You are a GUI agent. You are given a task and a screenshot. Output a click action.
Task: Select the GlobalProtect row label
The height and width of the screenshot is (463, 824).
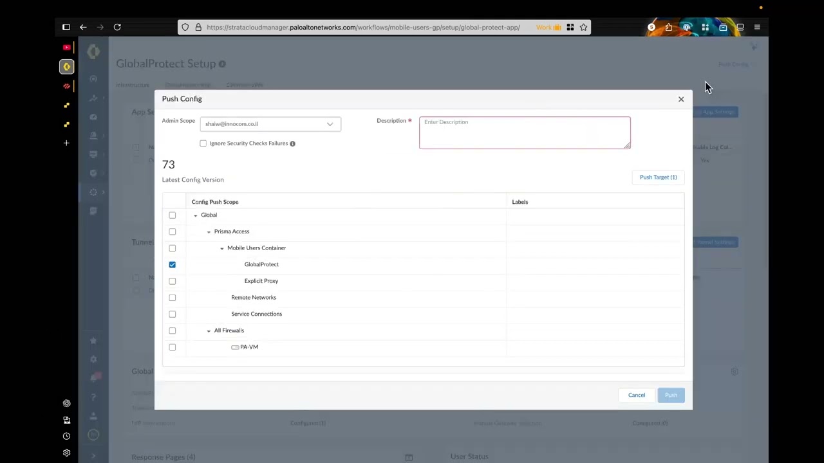coord(261,264)
